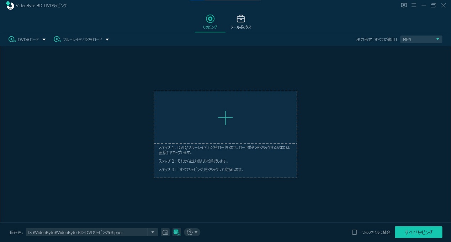451x242 pixels.
Task: Click the Blu-ray load disc icon
Action: [x=58, y=40]
